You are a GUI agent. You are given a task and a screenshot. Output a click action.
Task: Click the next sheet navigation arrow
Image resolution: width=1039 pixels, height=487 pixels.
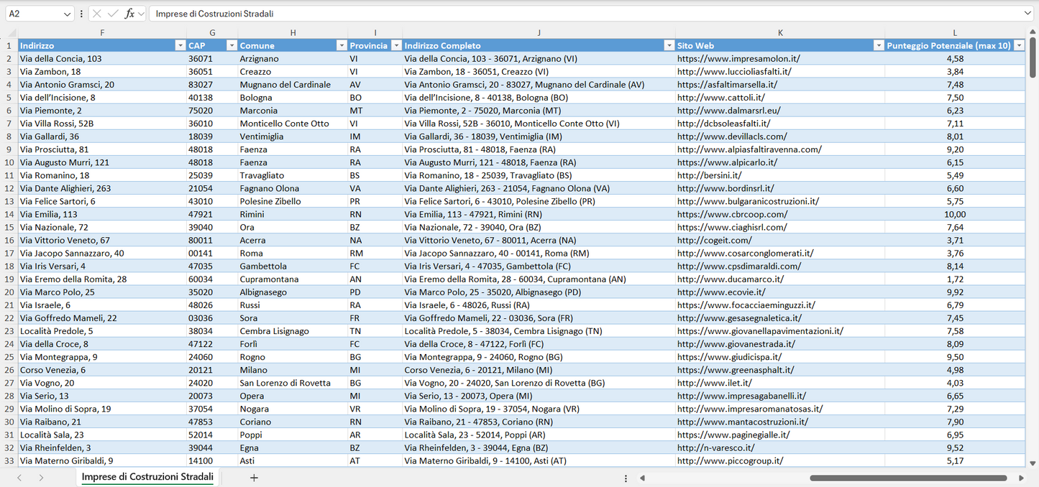click(41, 478)
